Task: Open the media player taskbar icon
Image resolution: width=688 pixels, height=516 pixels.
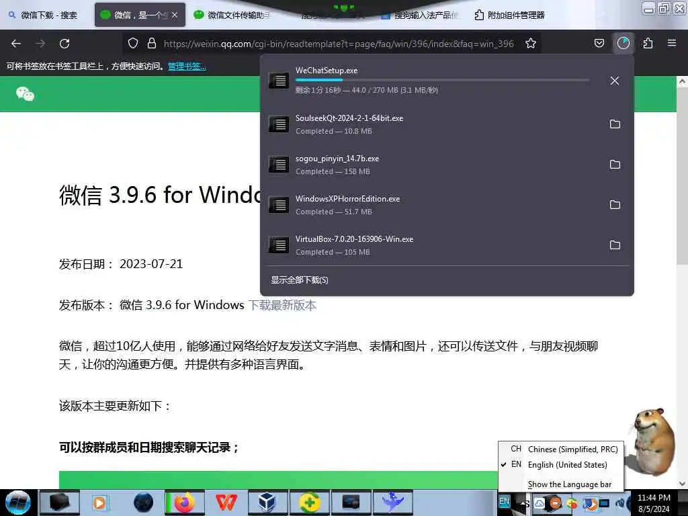Action: [100, 503]
